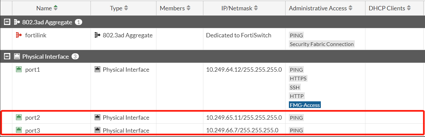Click the 802.3ad Aggregate count badge
This screenshot has width=425, height=137.
click(x=79, y=22)
